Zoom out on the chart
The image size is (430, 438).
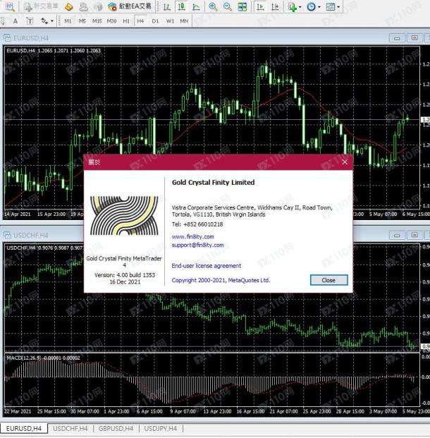click(x=228, y=7)
